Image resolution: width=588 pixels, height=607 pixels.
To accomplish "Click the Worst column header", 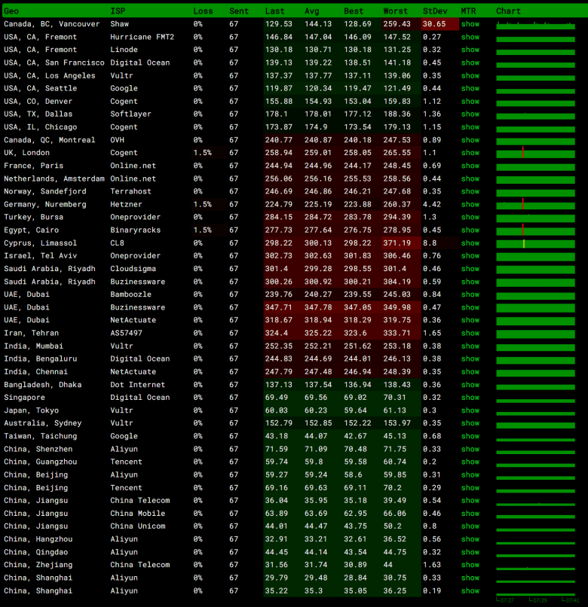I will [x=395, y=11].
